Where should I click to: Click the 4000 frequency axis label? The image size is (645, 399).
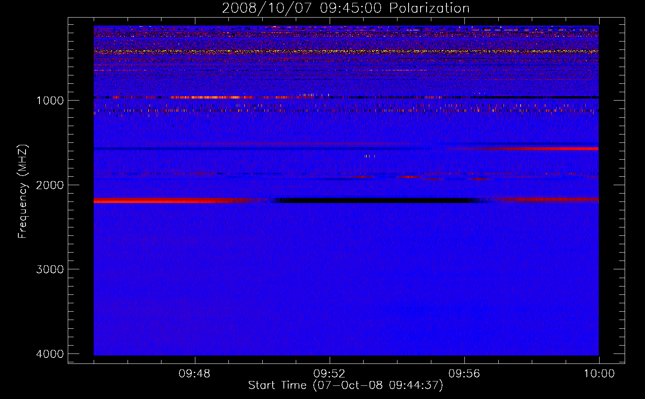tap(50, 354)
